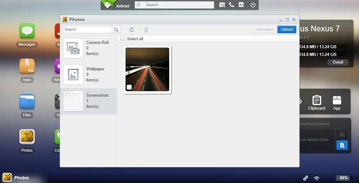
Task: Tick the checkbox on the highway photo
Action: click(x=129, y=87)
